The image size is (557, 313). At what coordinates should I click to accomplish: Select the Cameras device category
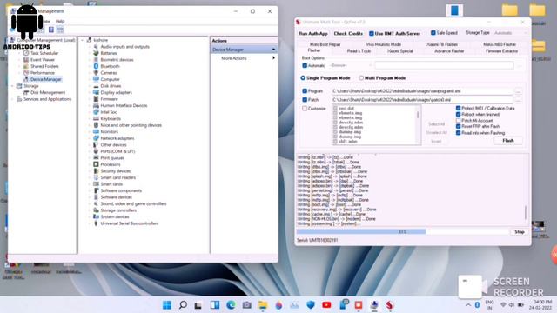click(108, 72)
